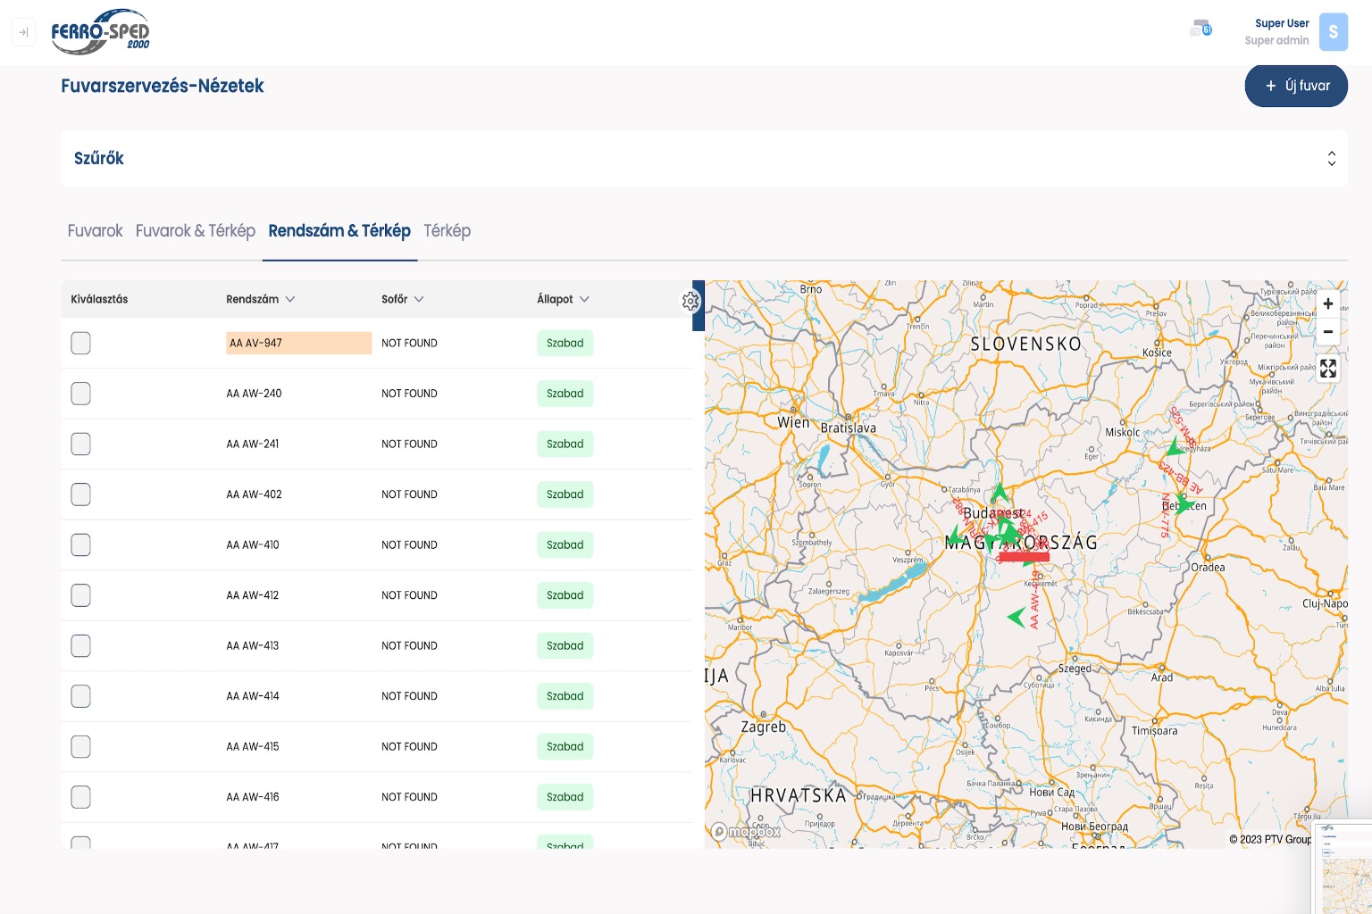Open the notifications icon with badge
Image resolution: width=1372 pixels, height=914 pixels.
1200,29
